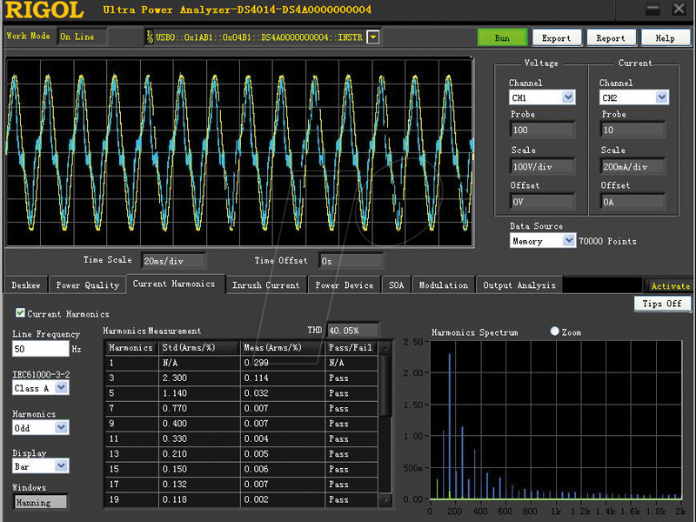
Task: Open the current Channel CH2 dropdown
Action: [x=661, y=98]
